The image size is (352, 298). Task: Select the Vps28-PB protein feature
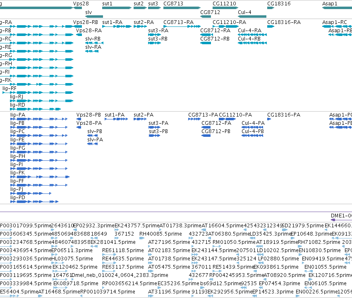pos(79,119)
